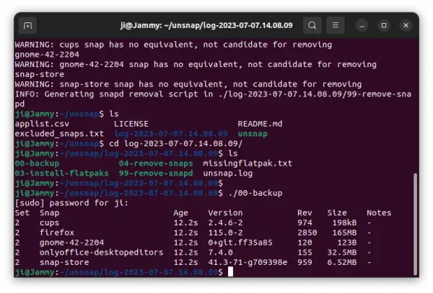This screenshot has width=433, height=293.
Task: Click the cursor at the final prompt
Action: (x=231, y=272)
